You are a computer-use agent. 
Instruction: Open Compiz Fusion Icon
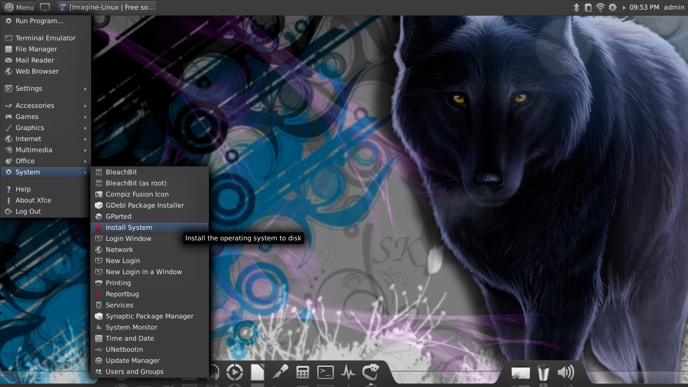tap(150, 194)
